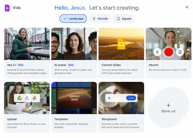Click the Google Photos pinwheel icon

point(34,98)
